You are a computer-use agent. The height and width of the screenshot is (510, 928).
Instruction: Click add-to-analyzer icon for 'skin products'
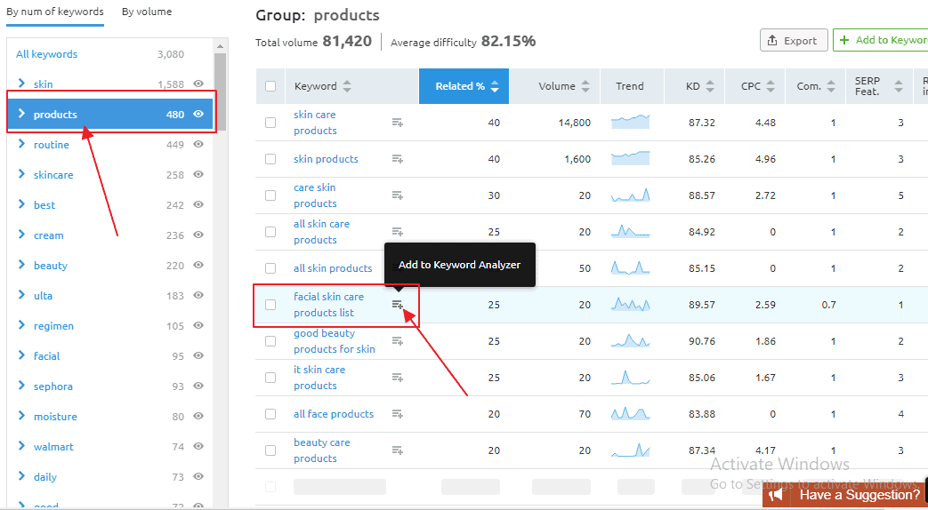coord(398,159)
